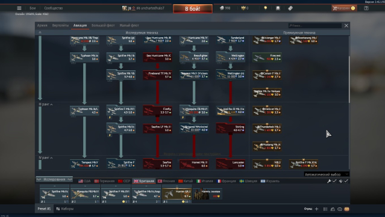This screenshot has height=217, width=385.
Task: Collapse the IV ранг section
Action: 46,157
